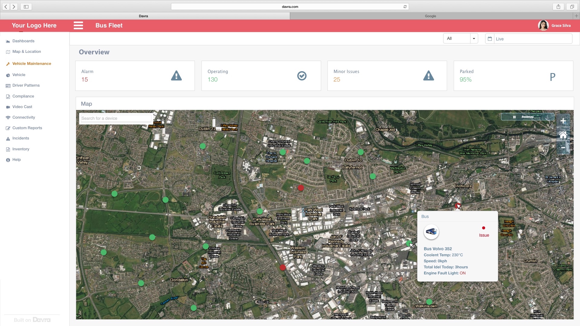Click the Parked P icon

tap(553, 77)
